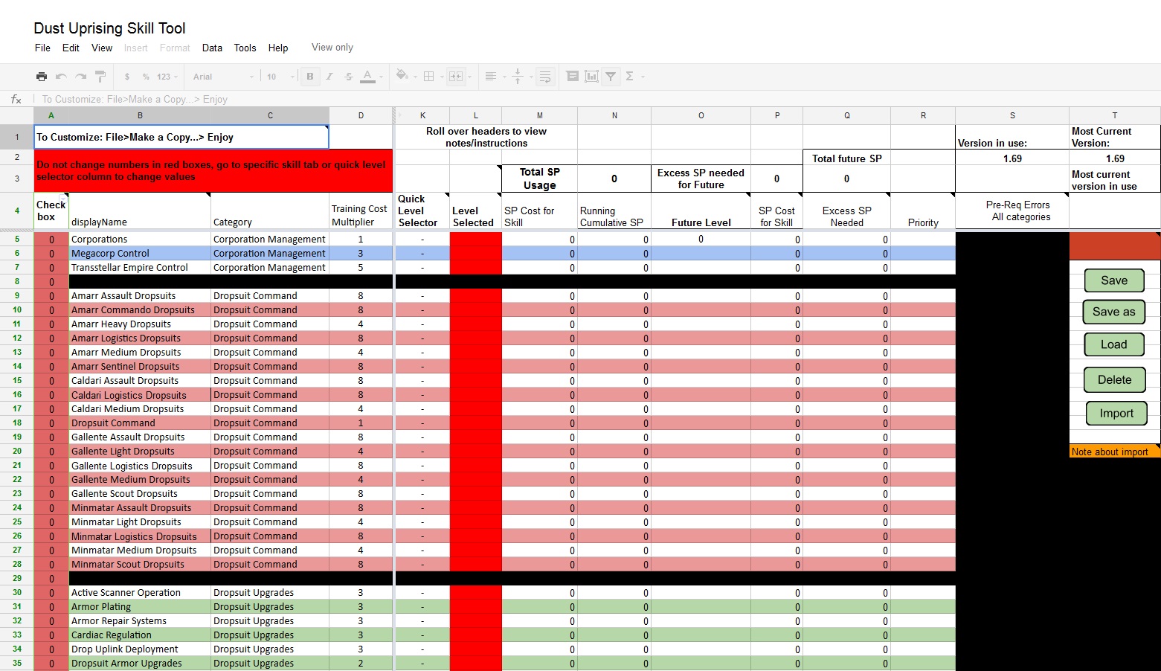
Task: Select Check box cell for Amarr Assault Dropsuits
Action: point(51,295)
